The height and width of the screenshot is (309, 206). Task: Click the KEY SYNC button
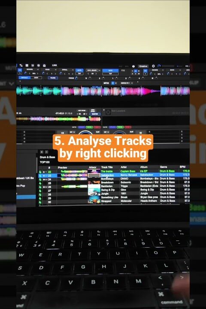pyautogui.click(x=82, y=111)
